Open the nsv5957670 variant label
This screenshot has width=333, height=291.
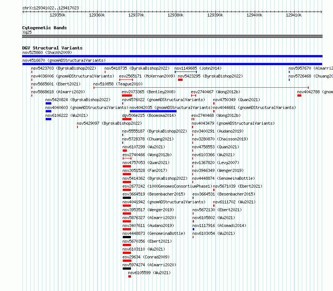311,68
